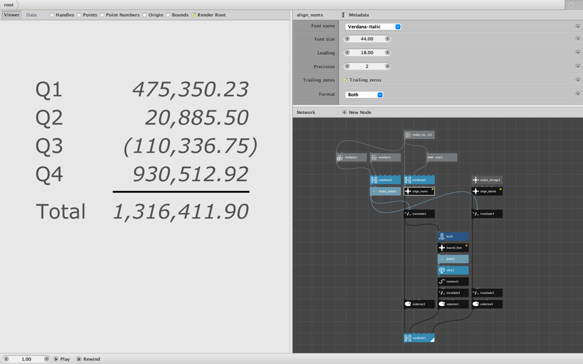Enable the Bounds checkbox
Screen dimensions: 583x364
pyautogui.click(x=168, y=15)
